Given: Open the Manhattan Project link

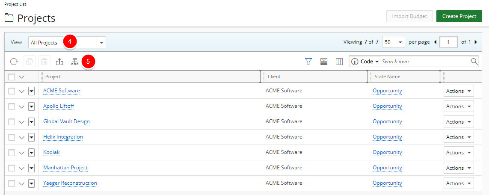Looking at the screenshot, I should (65, 168).
